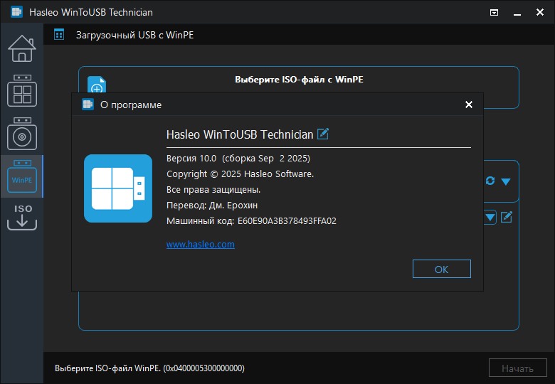Open the lower boxed dropdown arrow
555x384 pixels.
(490, 217)
